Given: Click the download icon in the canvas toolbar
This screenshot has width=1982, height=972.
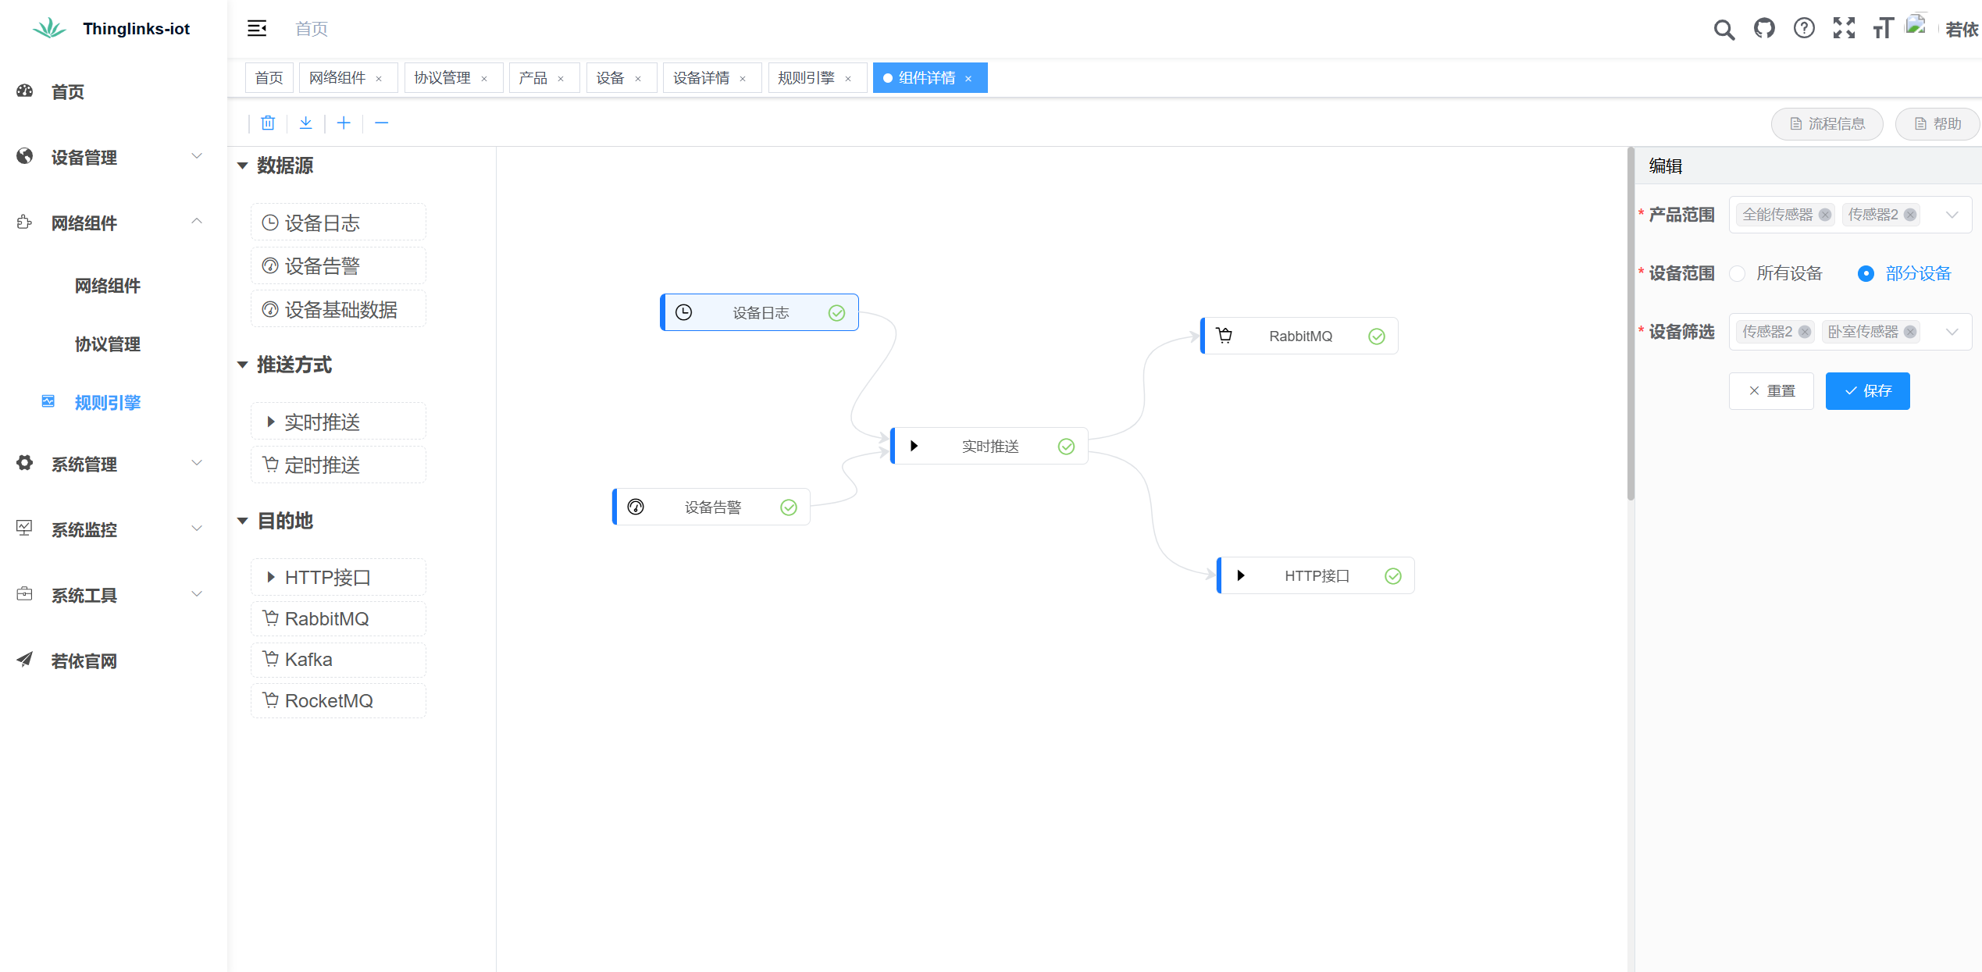Looking at the screenshot, I should [305, 123].
